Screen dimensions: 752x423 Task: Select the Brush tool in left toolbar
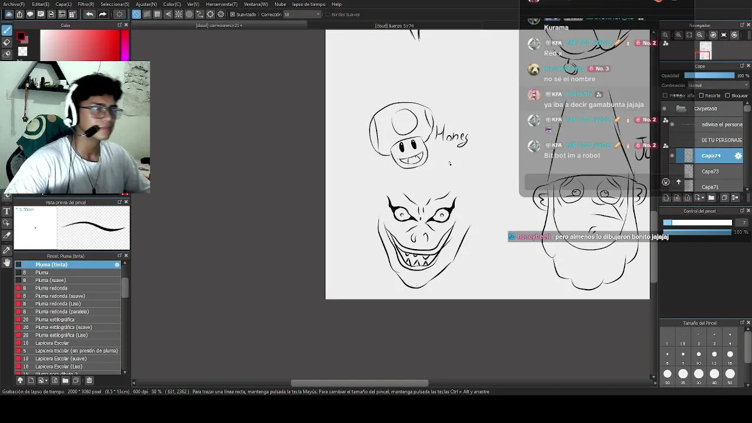point(7,30)
